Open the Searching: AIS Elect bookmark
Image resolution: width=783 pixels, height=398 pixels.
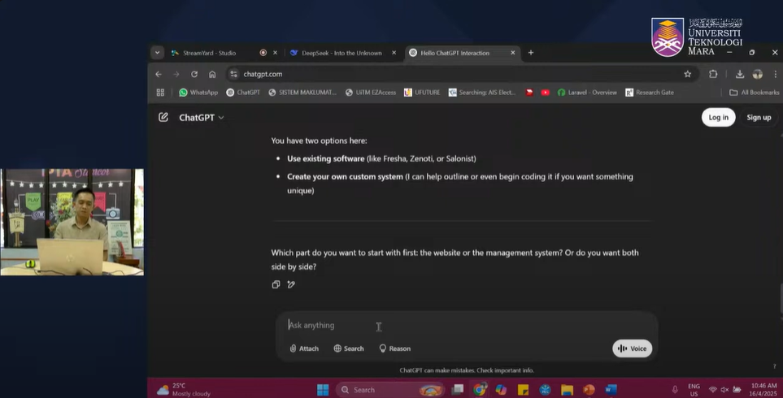[482, 93]
